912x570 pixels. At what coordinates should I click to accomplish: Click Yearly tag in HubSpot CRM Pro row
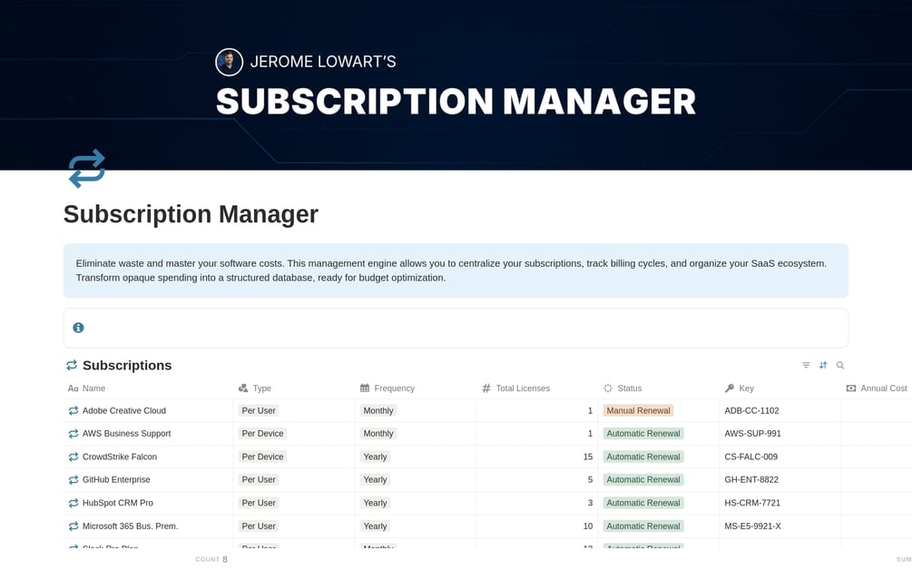pos(375,503)
